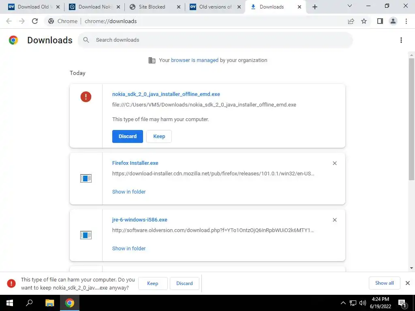Screen dimensions: 415x311
Task: Click the Show all downloads button
Action: (x=384, y=283)
